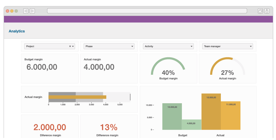Click the Actual margin title above 4.000,00
This screenshot has height=140, width=276.
point(92,59)
